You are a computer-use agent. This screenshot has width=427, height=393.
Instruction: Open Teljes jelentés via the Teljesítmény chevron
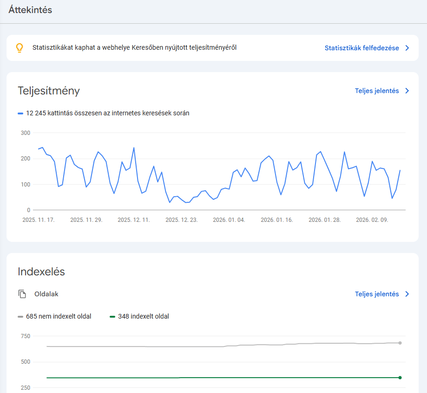tap(407, 91)
